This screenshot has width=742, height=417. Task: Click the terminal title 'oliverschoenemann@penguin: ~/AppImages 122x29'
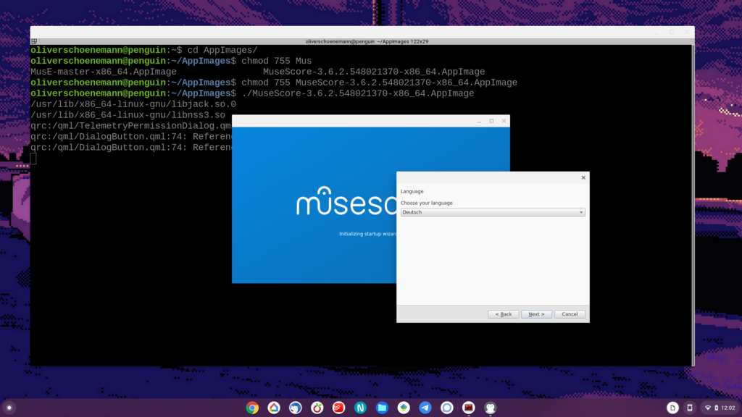point(367,41)
